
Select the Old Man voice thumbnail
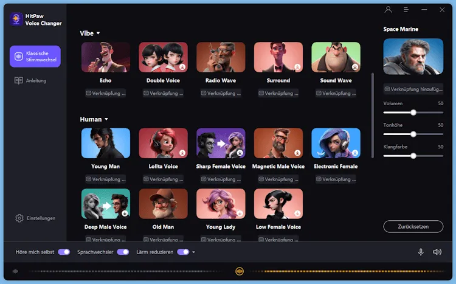(163, 204)
